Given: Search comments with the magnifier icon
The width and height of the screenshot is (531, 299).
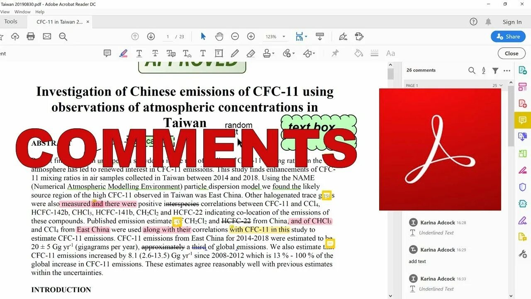Looking at the screenshot, I should click(472, 71).
